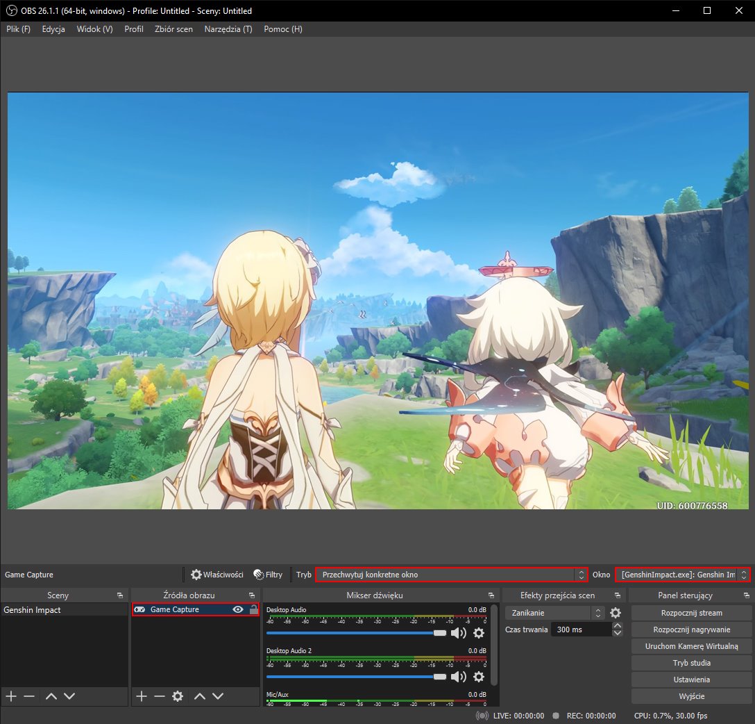Mute Desktop Audio with the speaker icon
Screen dimensions: 755x724
459,633
